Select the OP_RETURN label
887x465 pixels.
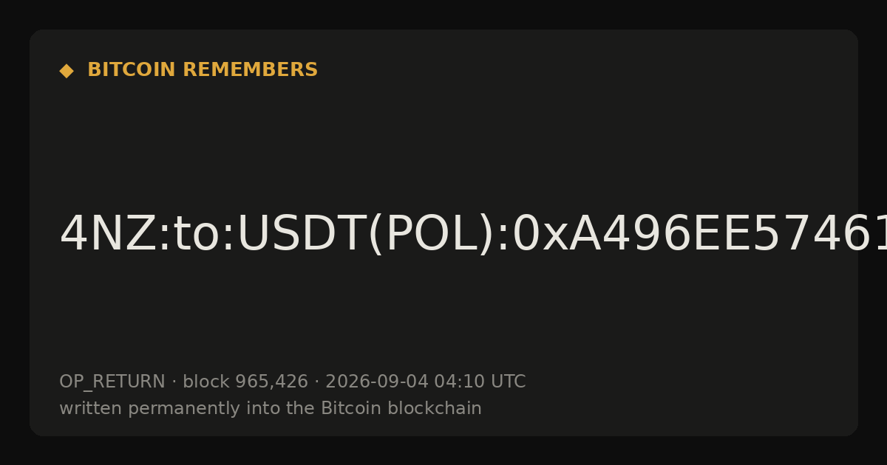112,382
